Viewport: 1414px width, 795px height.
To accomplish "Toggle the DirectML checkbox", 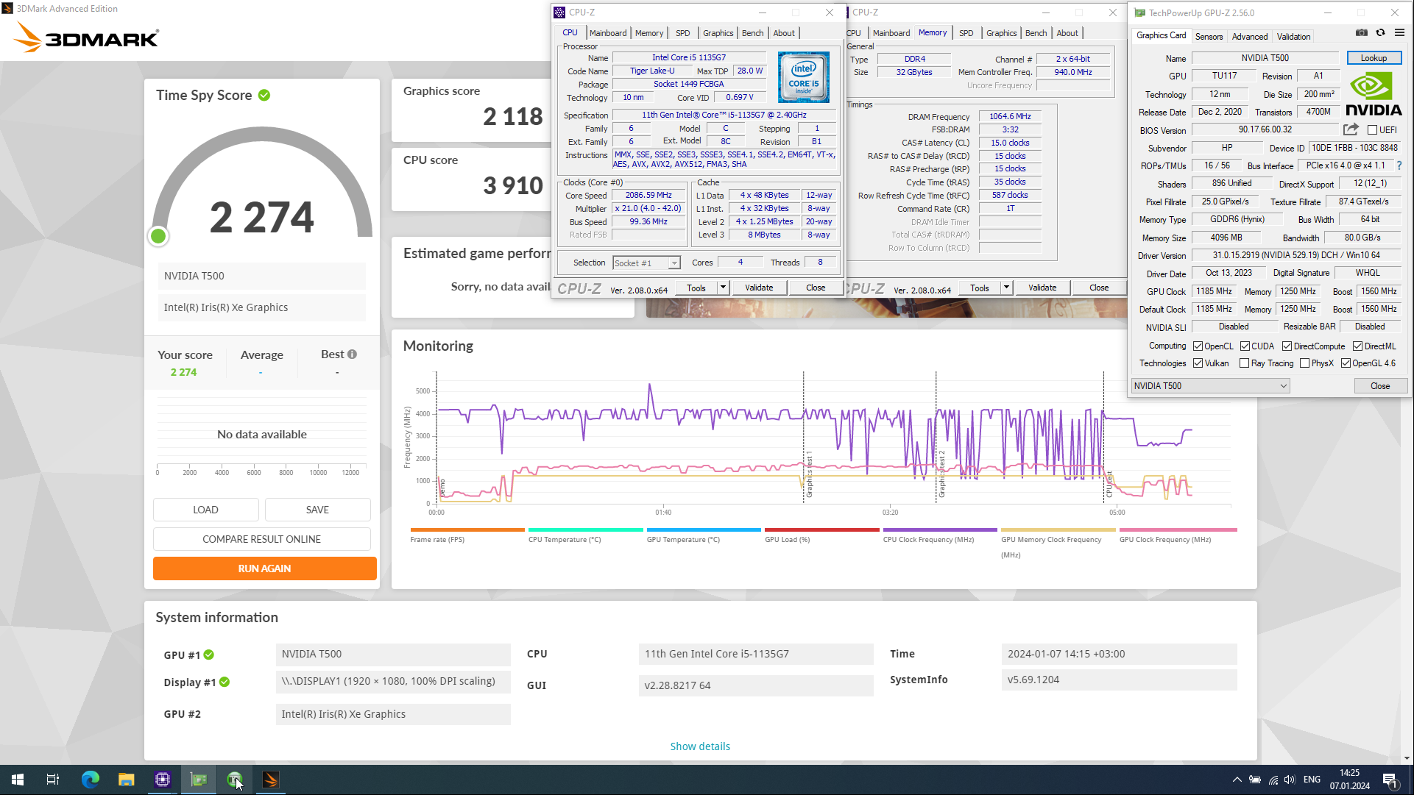I will click(1357, 346).
